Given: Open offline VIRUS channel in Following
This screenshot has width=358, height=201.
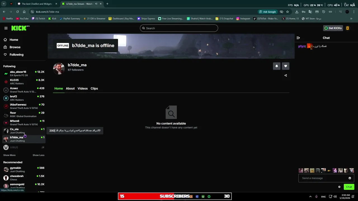Looking at the screenshot, I should click(24, 147).
